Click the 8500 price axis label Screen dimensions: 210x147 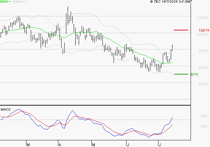pyautogui.click(x=203, y=84)
